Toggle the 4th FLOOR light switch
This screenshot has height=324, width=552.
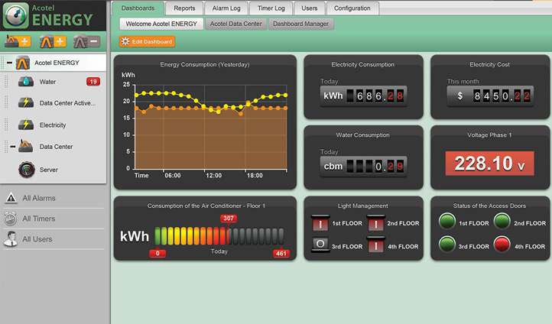pos(375,246)
